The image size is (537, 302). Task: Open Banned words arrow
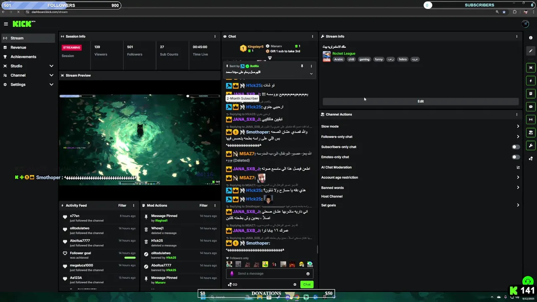(518, 187)
